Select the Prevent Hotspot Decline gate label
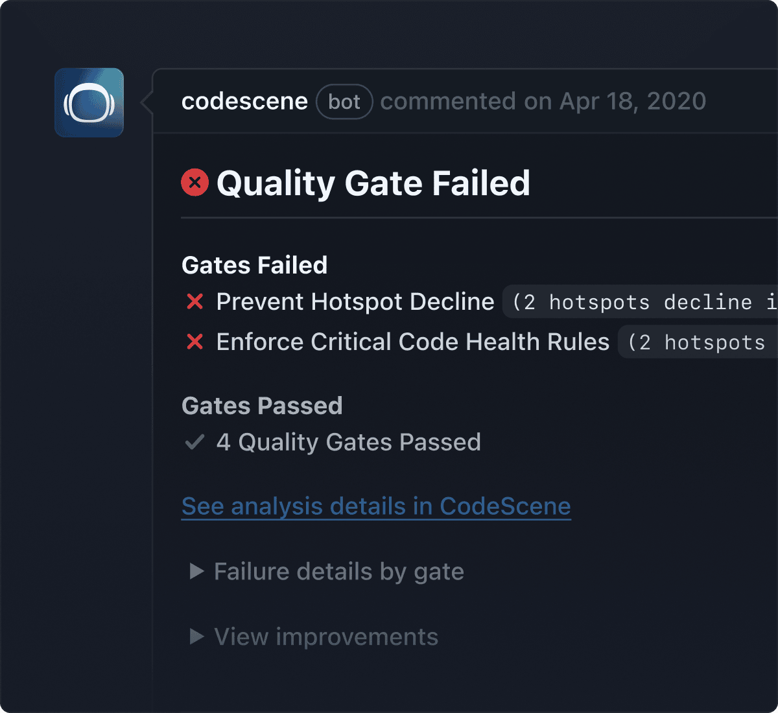Viewport: 778px width, 713px height. click(355, 302)
